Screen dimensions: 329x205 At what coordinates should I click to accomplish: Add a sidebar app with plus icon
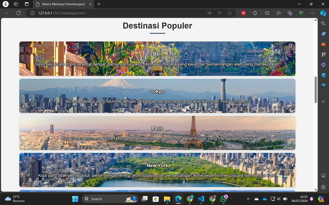tap(323, 102)
